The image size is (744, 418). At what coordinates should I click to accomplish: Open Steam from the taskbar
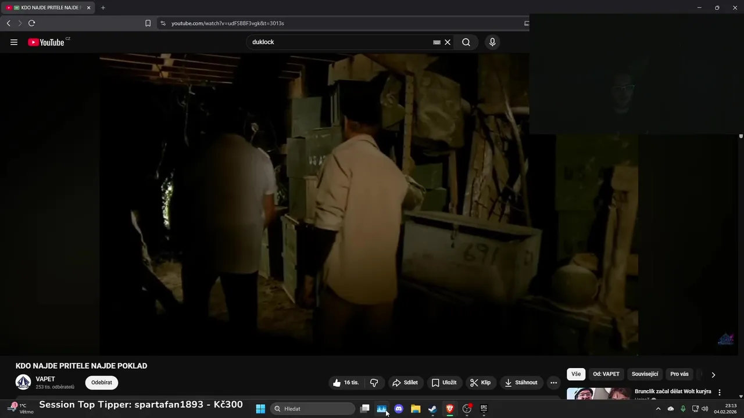pyautogui.click(x=432, y=409)
